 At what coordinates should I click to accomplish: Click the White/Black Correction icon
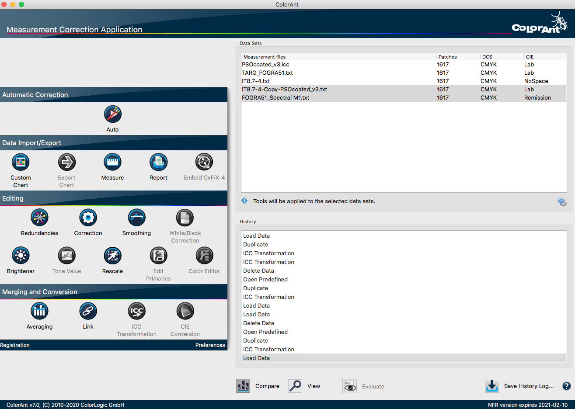185,218
